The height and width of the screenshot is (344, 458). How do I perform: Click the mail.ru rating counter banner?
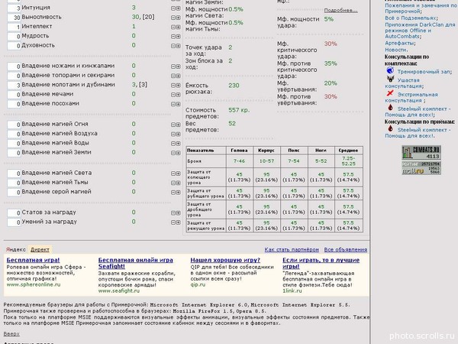coord(421,168)
